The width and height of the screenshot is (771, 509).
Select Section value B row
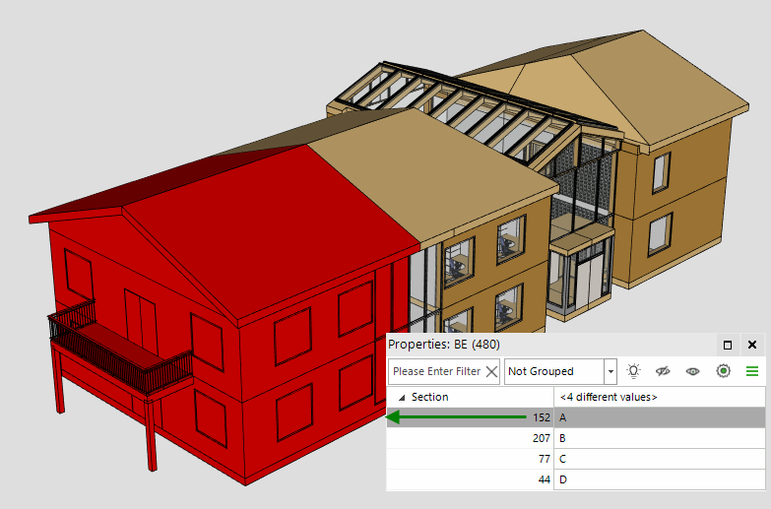point(576,438)
